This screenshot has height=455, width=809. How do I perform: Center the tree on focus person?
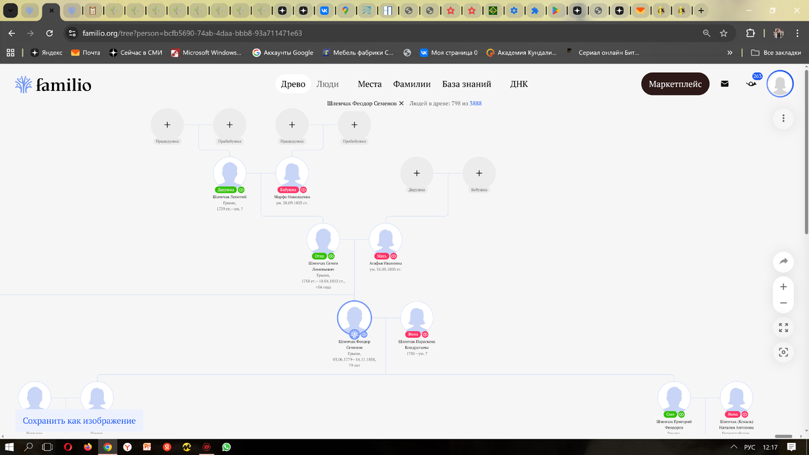[x=783, y=352]
